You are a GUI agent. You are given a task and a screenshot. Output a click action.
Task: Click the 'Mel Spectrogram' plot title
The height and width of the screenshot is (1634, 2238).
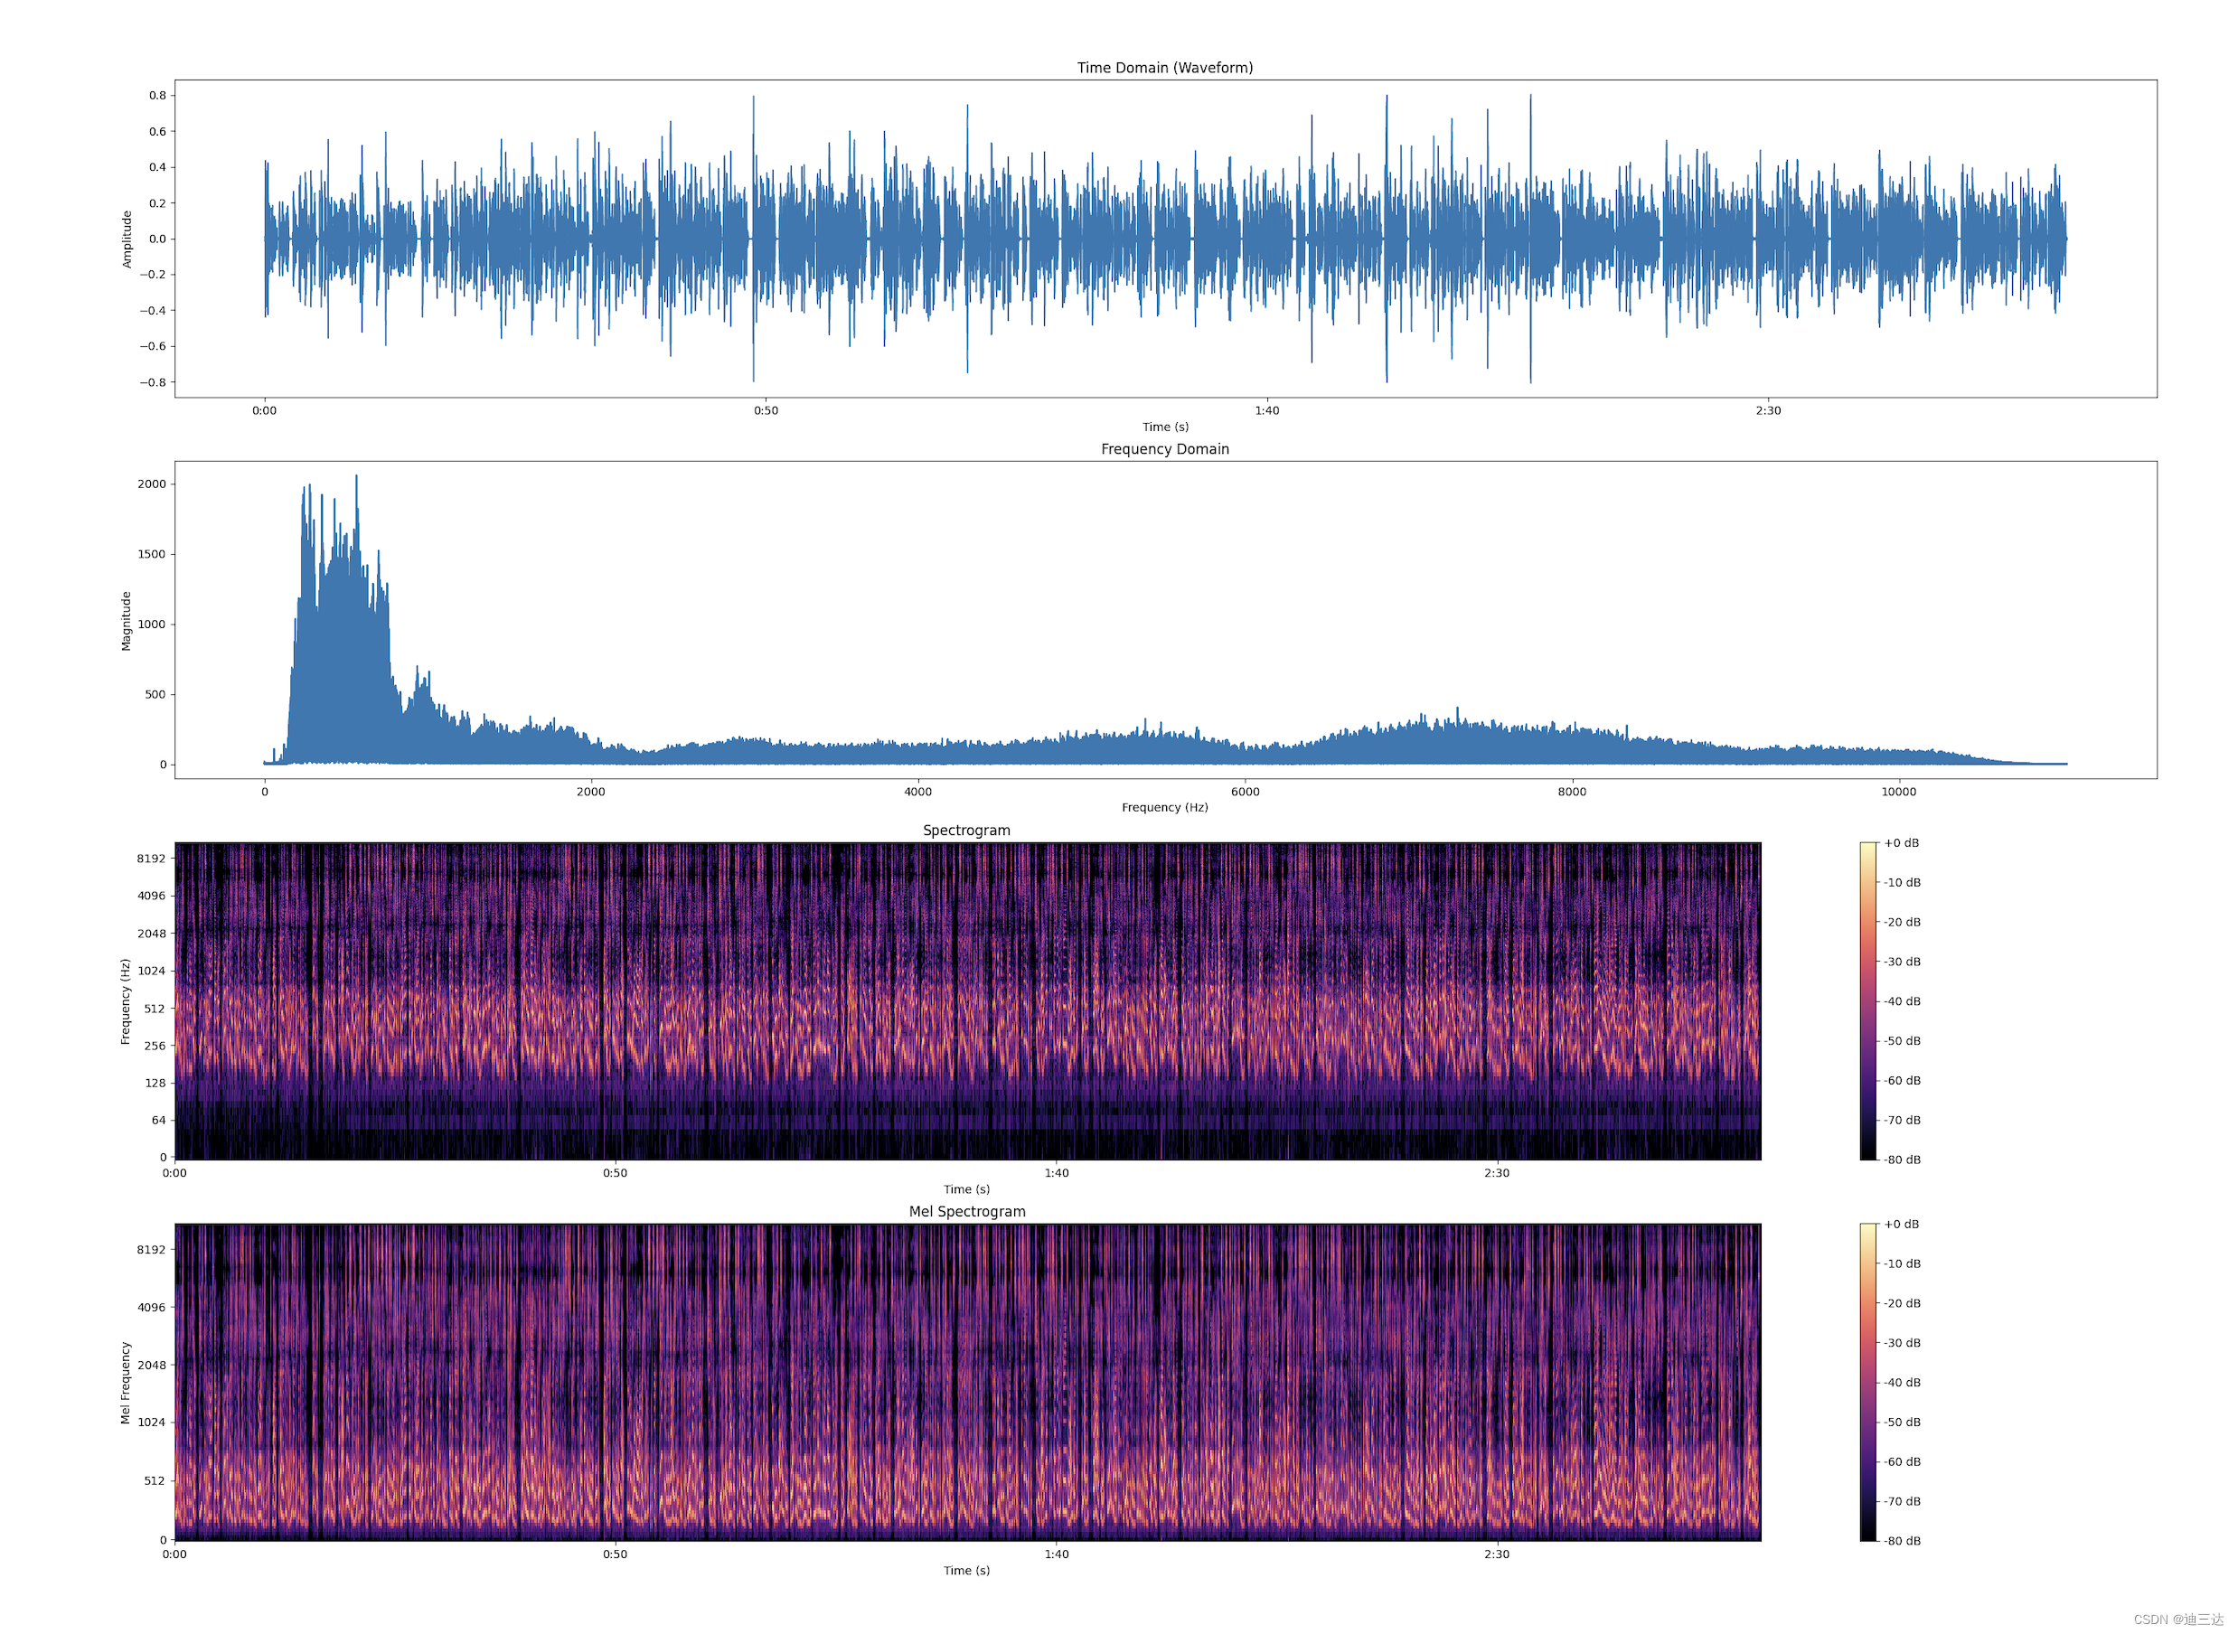pos(966,1212)
